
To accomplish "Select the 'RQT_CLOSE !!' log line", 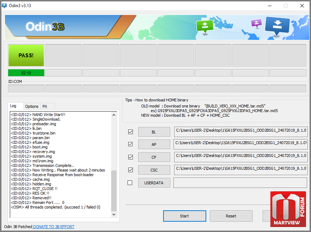I will tap(34, 189).
